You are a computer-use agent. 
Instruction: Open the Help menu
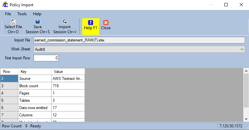tap(37, 14)
